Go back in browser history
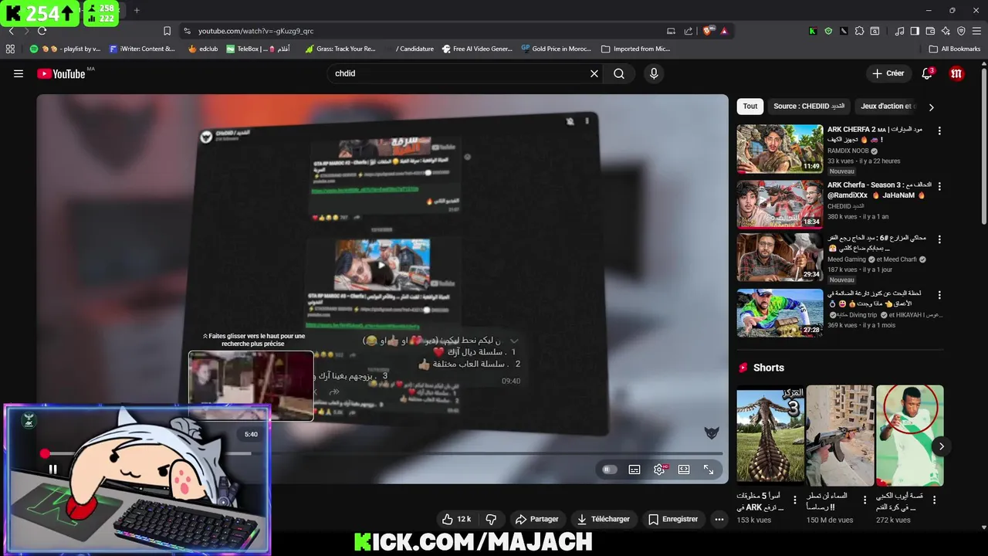The width and height of the screenshot is (988, 556). tap(11, 31)
